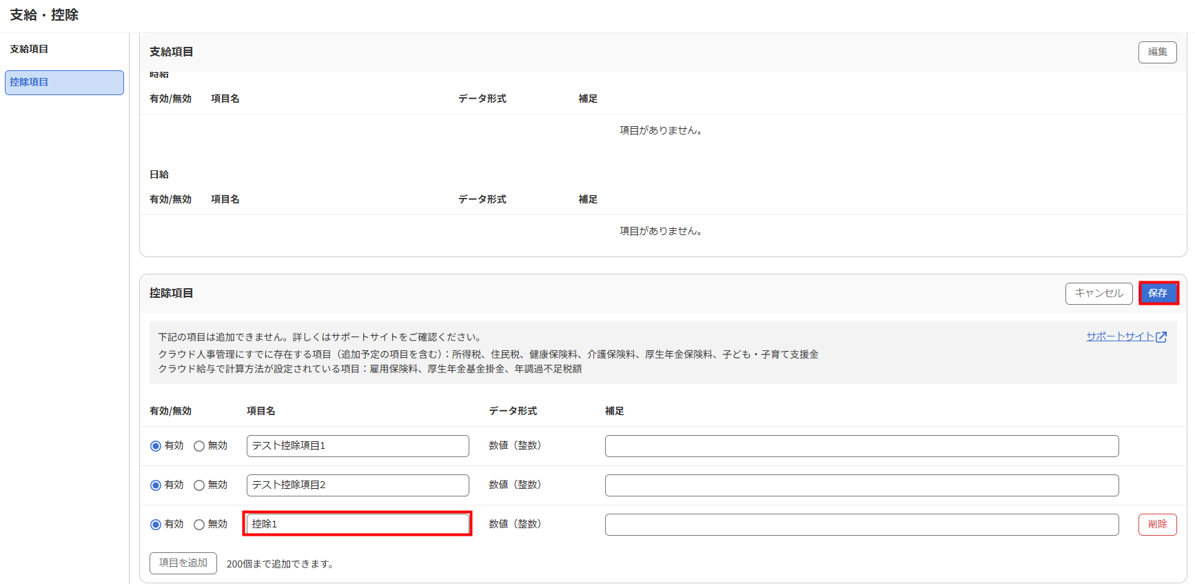Click the 支給項目 panel heading
Image resolution: width=1195 pixels, height=584 pixels.
[x=172, y=52]
